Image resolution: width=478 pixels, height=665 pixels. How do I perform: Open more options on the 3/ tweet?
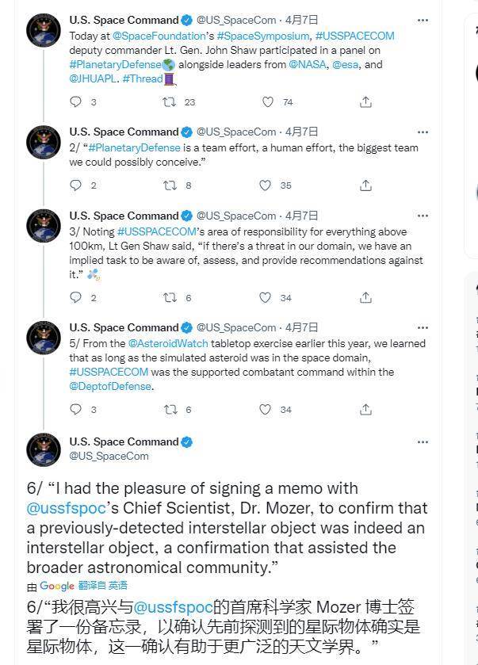(423, 216)
